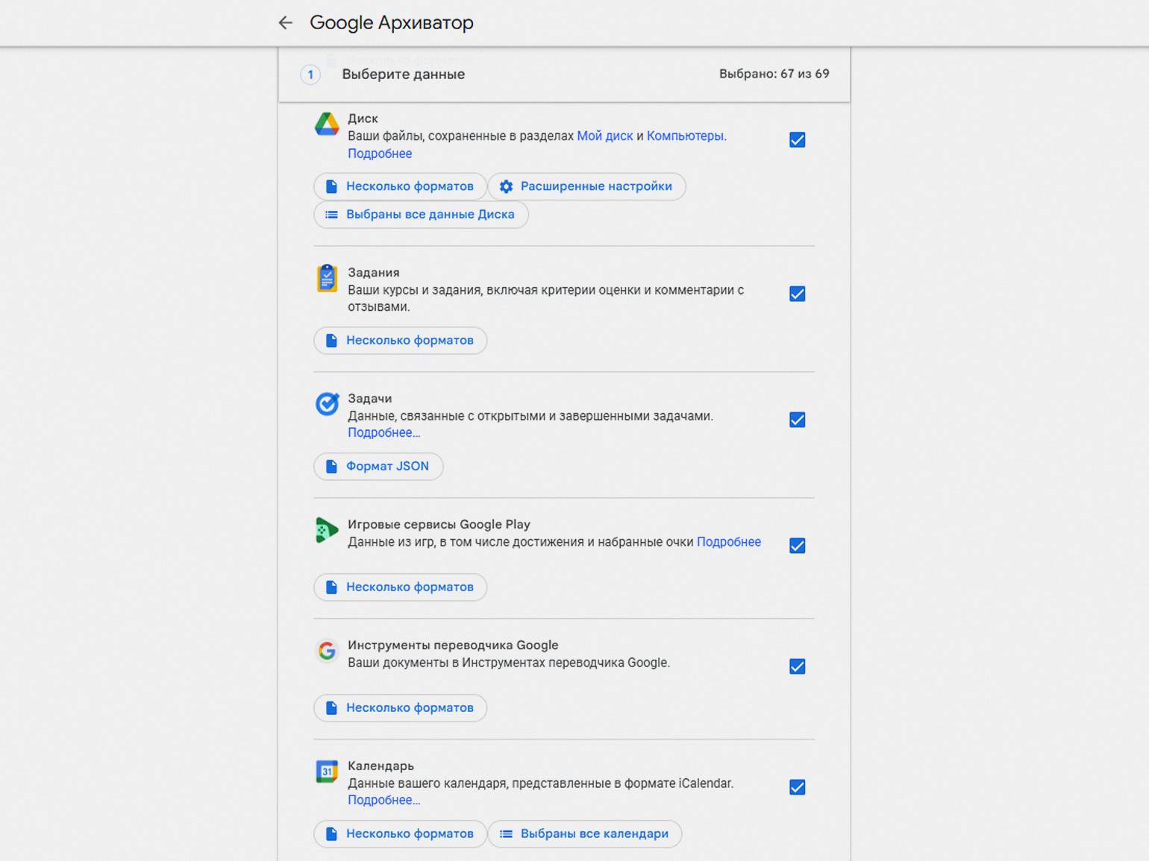
Task: Uncheck the Календарь checkbox
Action: point(797,787)
